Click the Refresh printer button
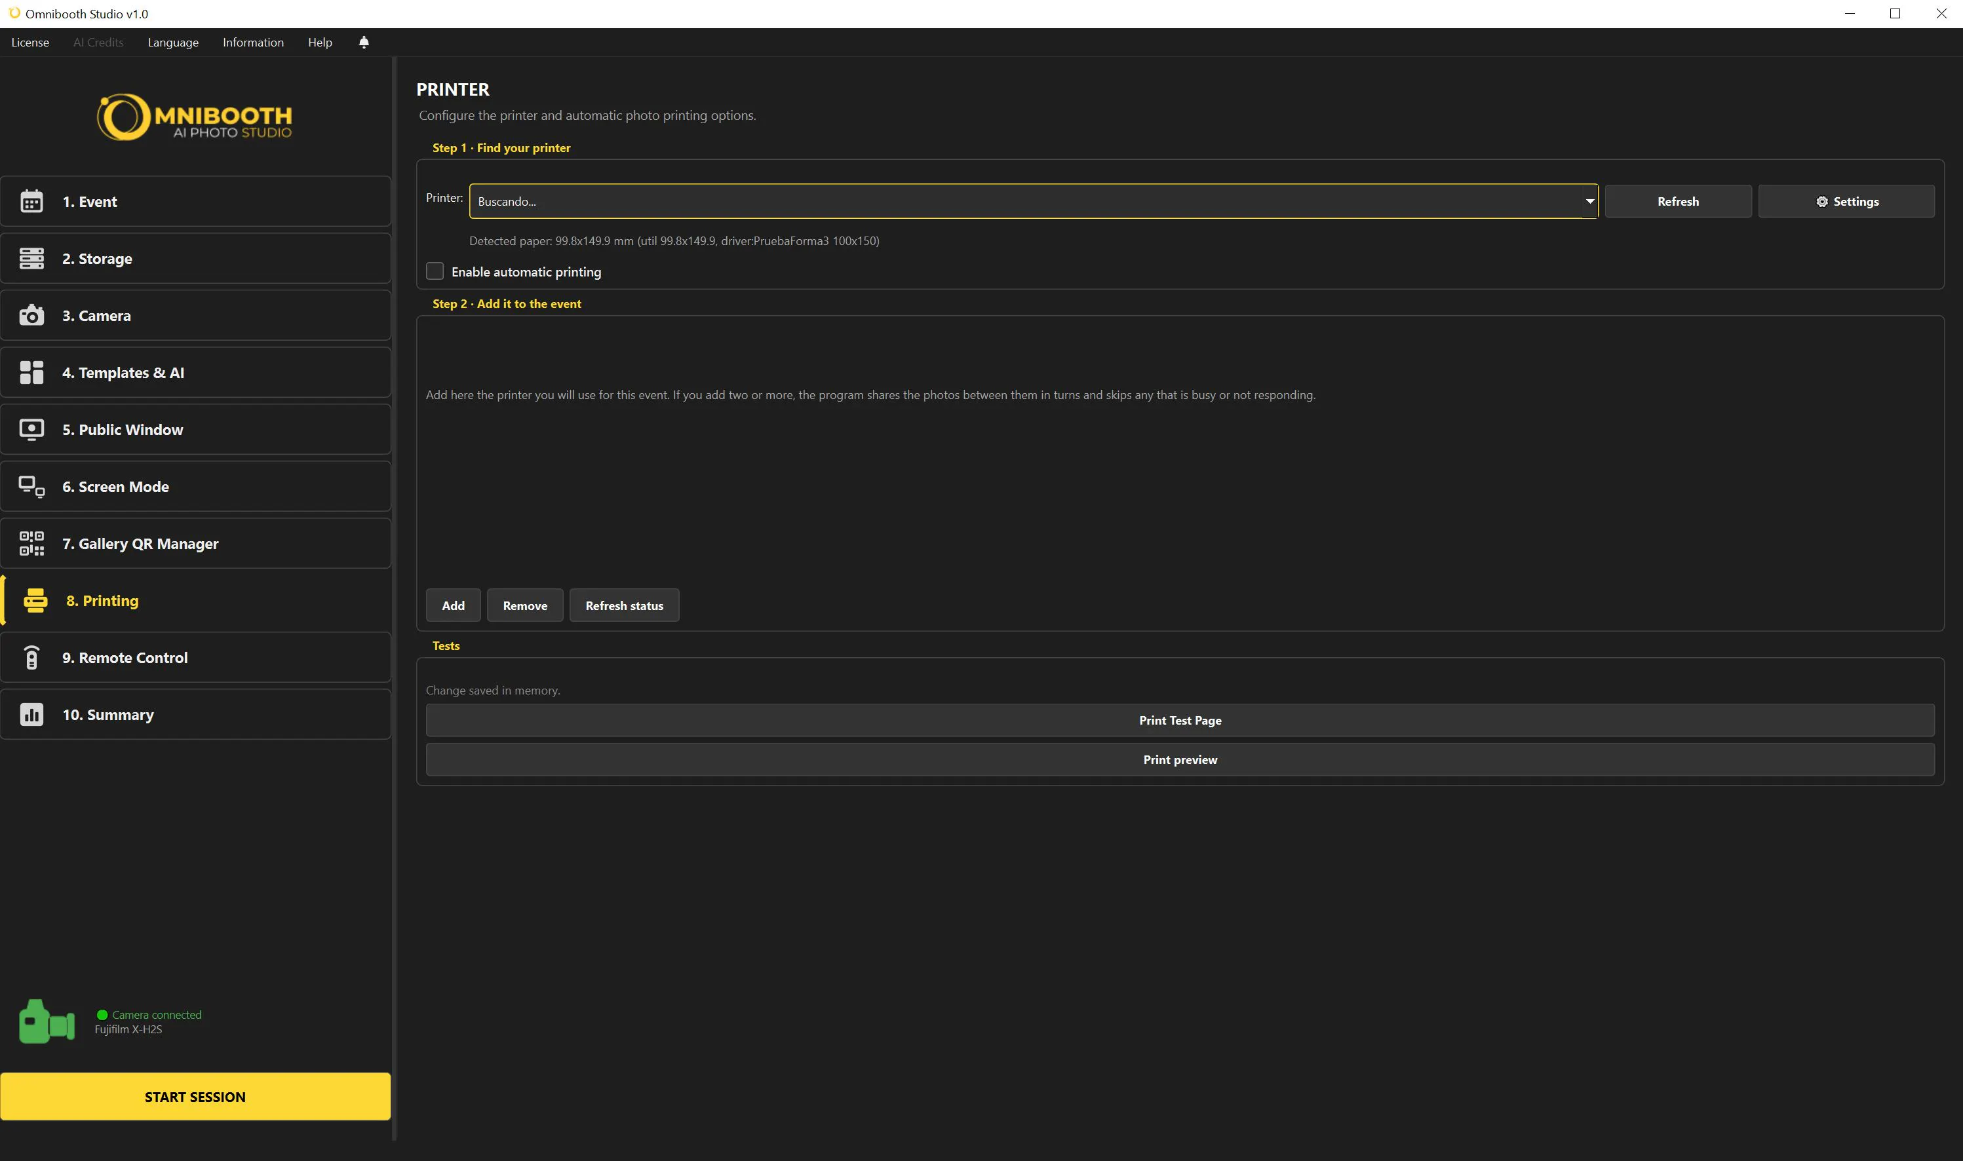 coord(1677,202)
